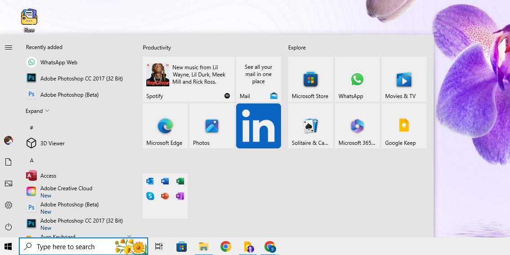Image resolution: width=510 pixels, height=255 pixels.
Task: Expand the Recently added list
Action: pyautogui.click(x=37, y=111)
